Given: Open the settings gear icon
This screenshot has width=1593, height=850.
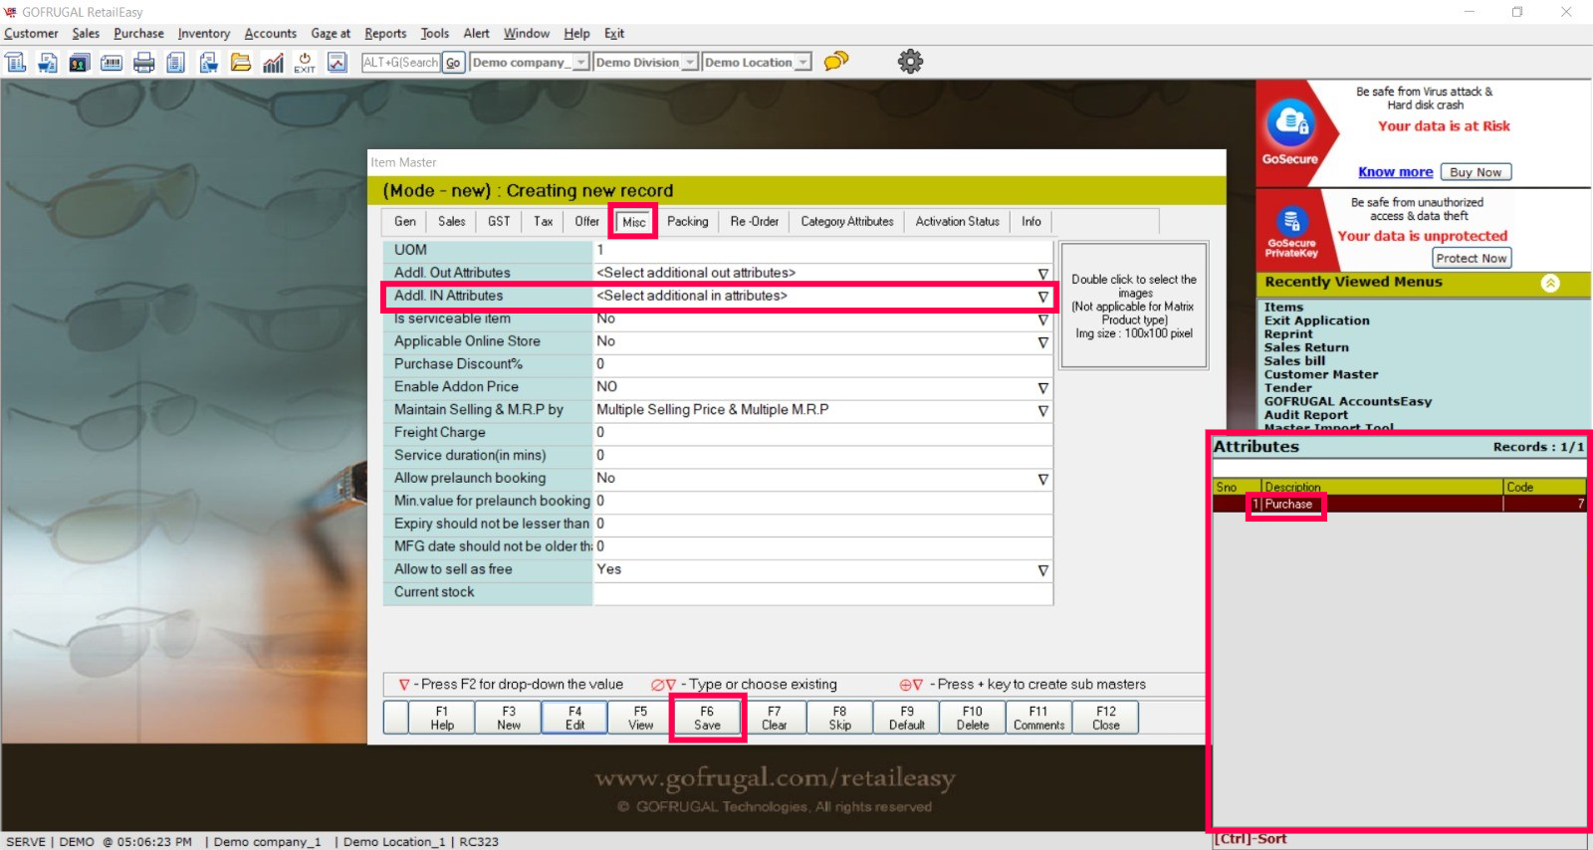Looking at the screenshot, I should (x=910, y=62).
